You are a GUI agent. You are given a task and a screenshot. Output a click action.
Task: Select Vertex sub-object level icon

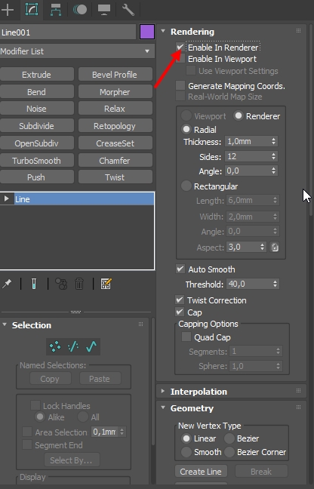(x=55, y=346)
